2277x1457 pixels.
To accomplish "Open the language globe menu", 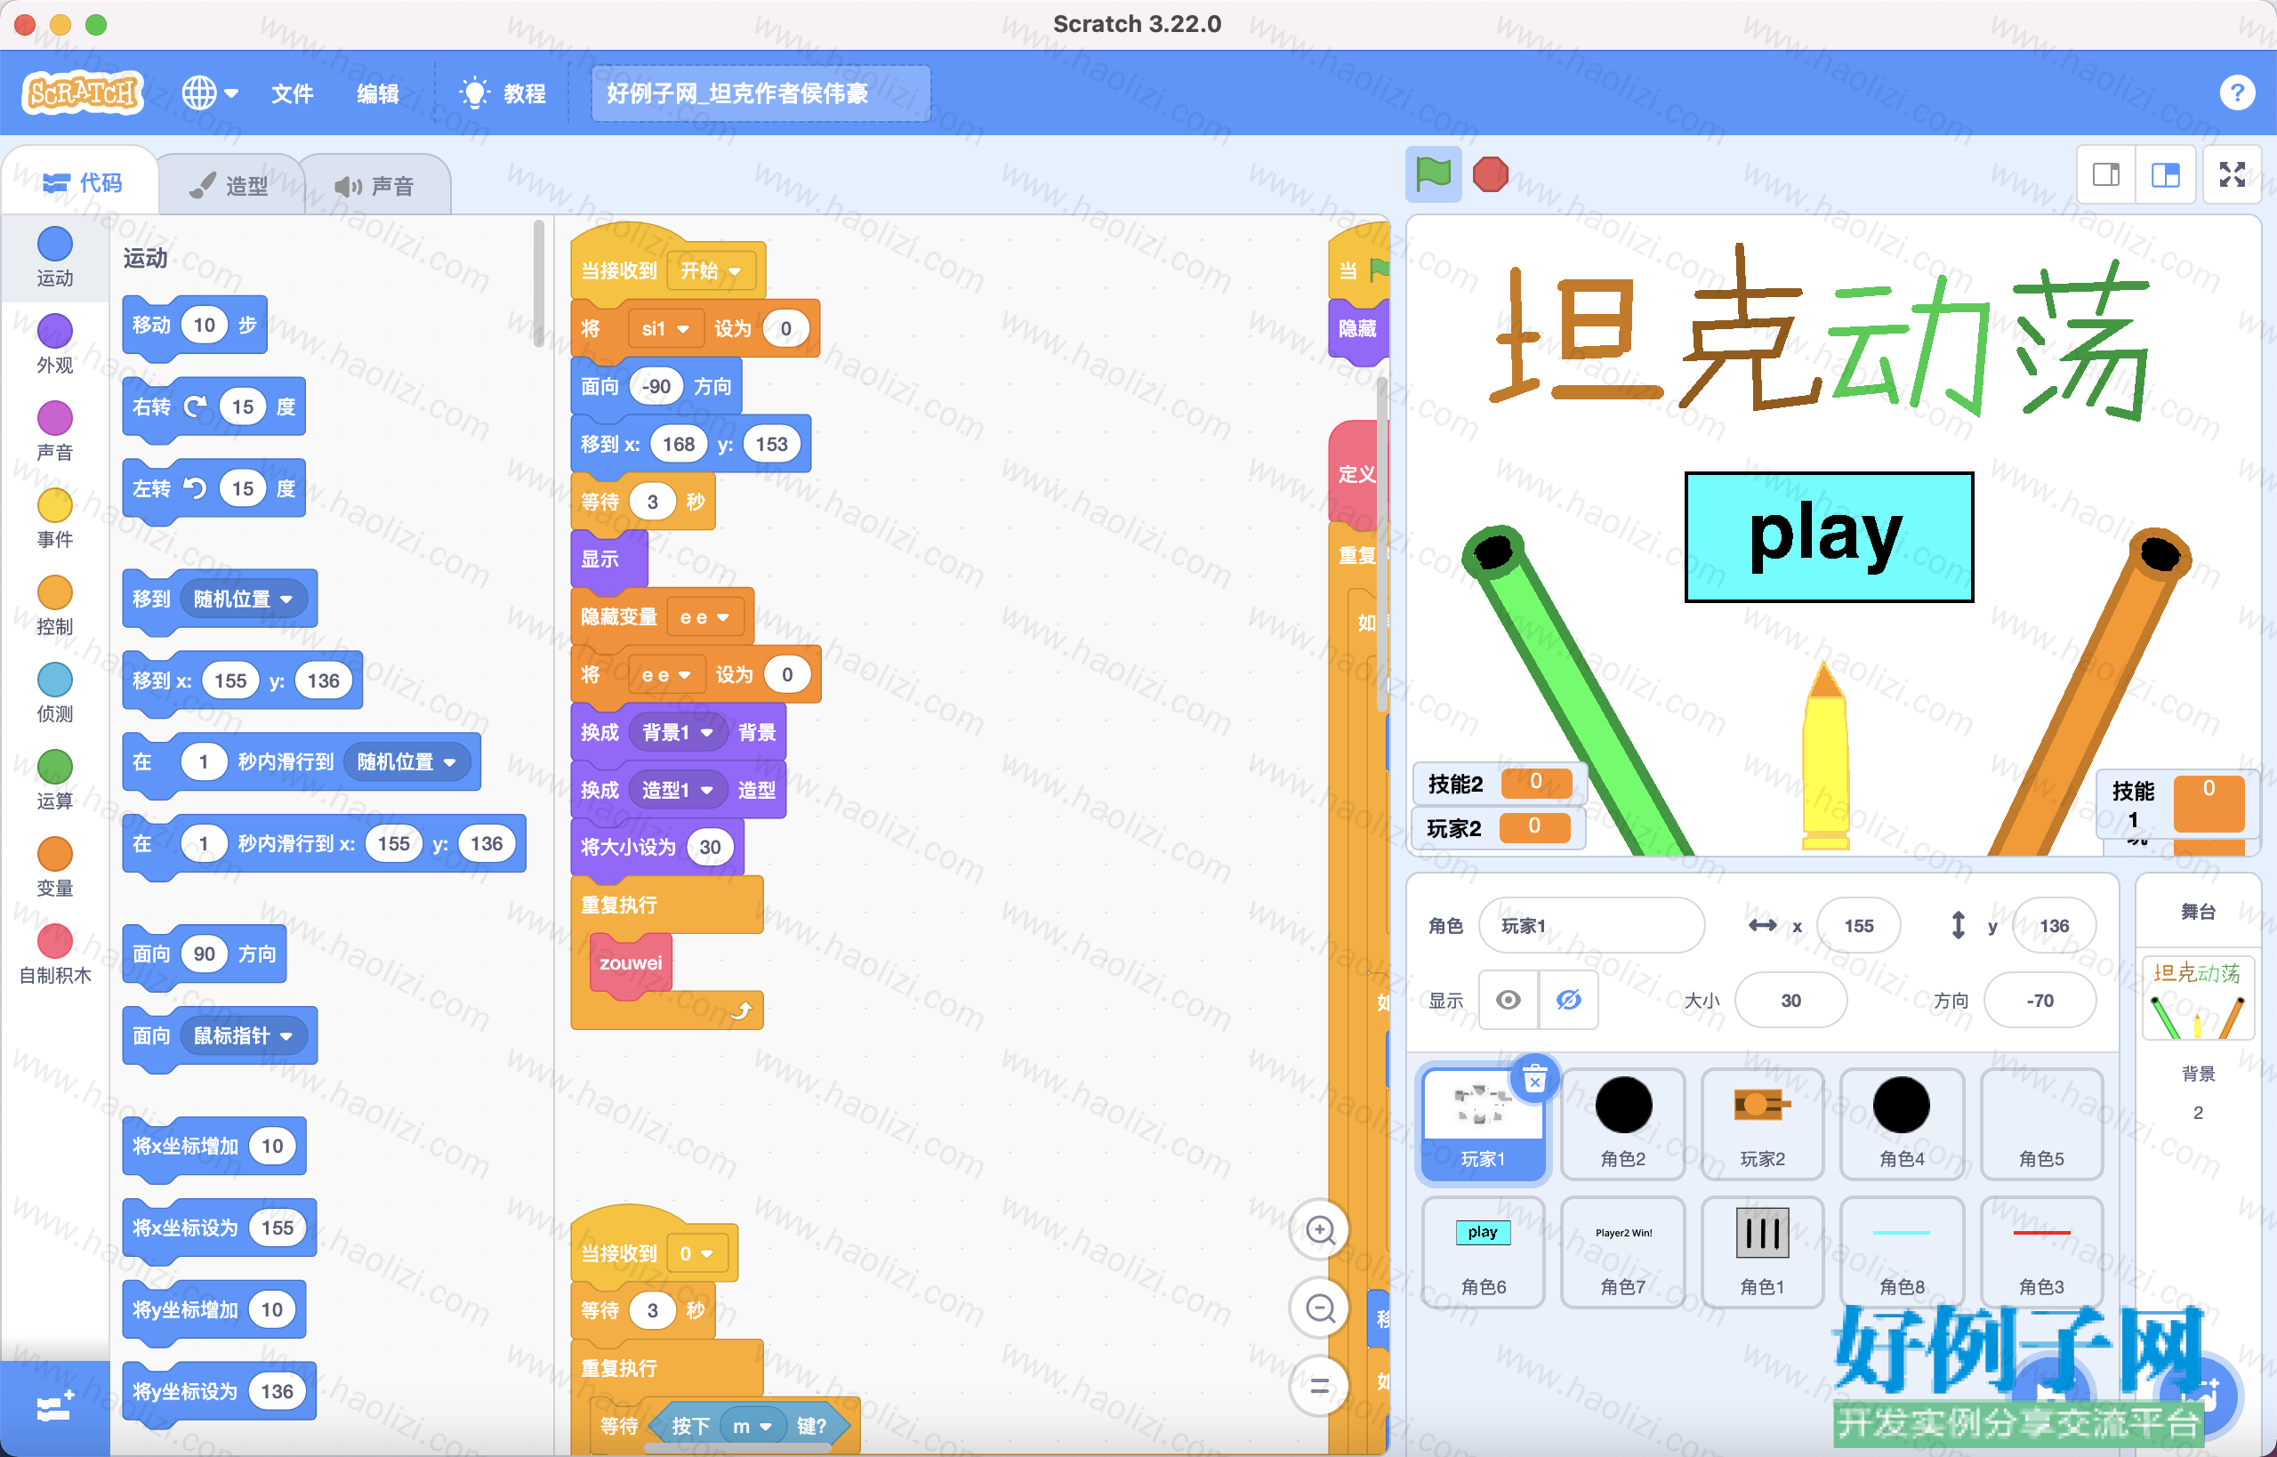I will (x=210, y=93).
